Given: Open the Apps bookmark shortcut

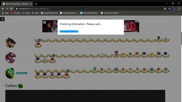Looking at the screenshot, I should click(5, 13).
